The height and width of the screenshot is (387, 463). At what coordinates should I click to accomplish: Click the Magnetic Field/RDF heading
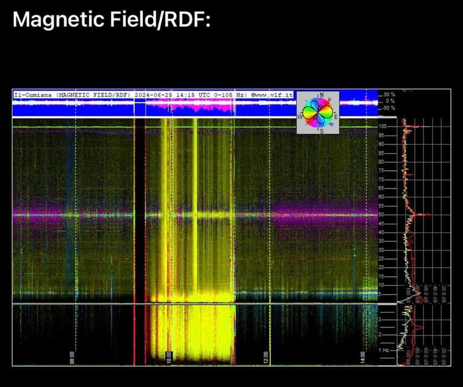tap(111, 20)
